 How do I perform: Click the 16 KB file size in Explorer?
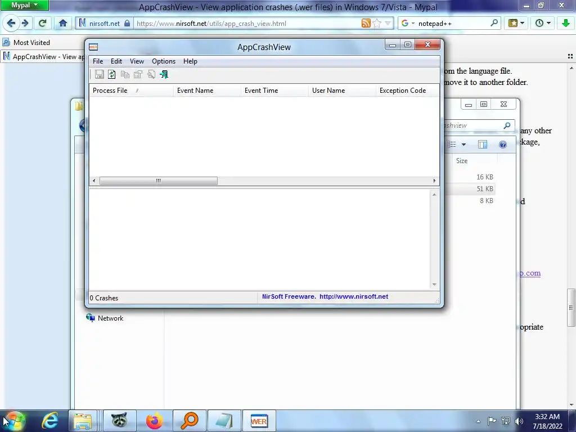pyautogui.click(x=484, y=177)
